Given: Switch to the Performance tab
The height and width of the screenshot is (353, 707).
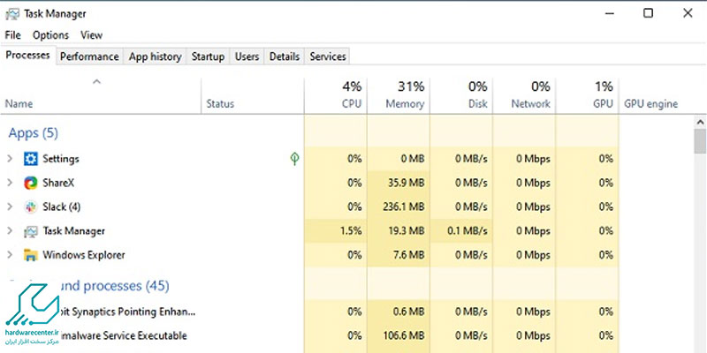Looking at the screenshot, I should tap(89, 56).
